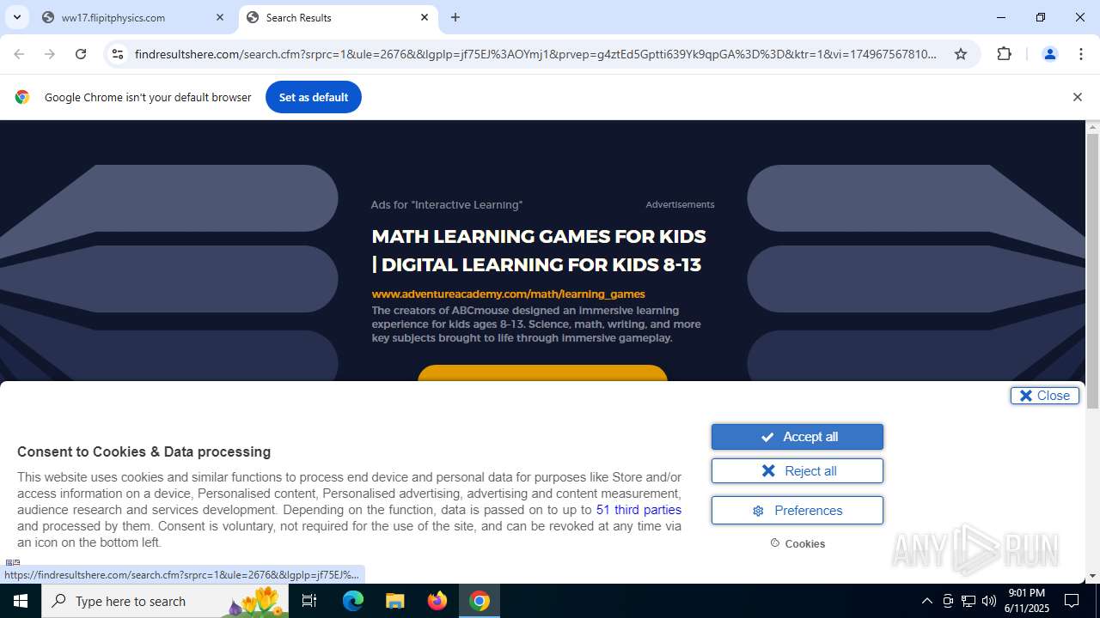Click the ad description about ABCmouse creators
The image size is (1100, 618).
[x=536, y=324]
